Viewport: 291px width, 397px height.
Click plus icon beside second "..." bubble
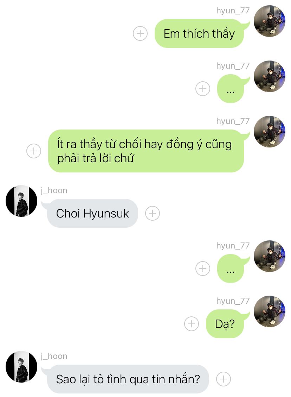[203, 269]
